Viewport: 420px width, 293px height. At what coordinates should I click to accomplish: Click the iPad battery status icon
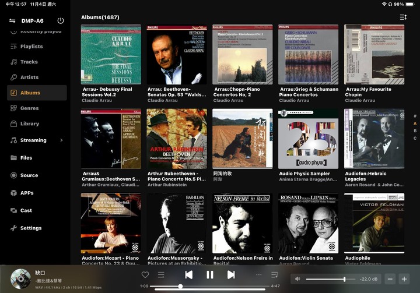[410, 4]
